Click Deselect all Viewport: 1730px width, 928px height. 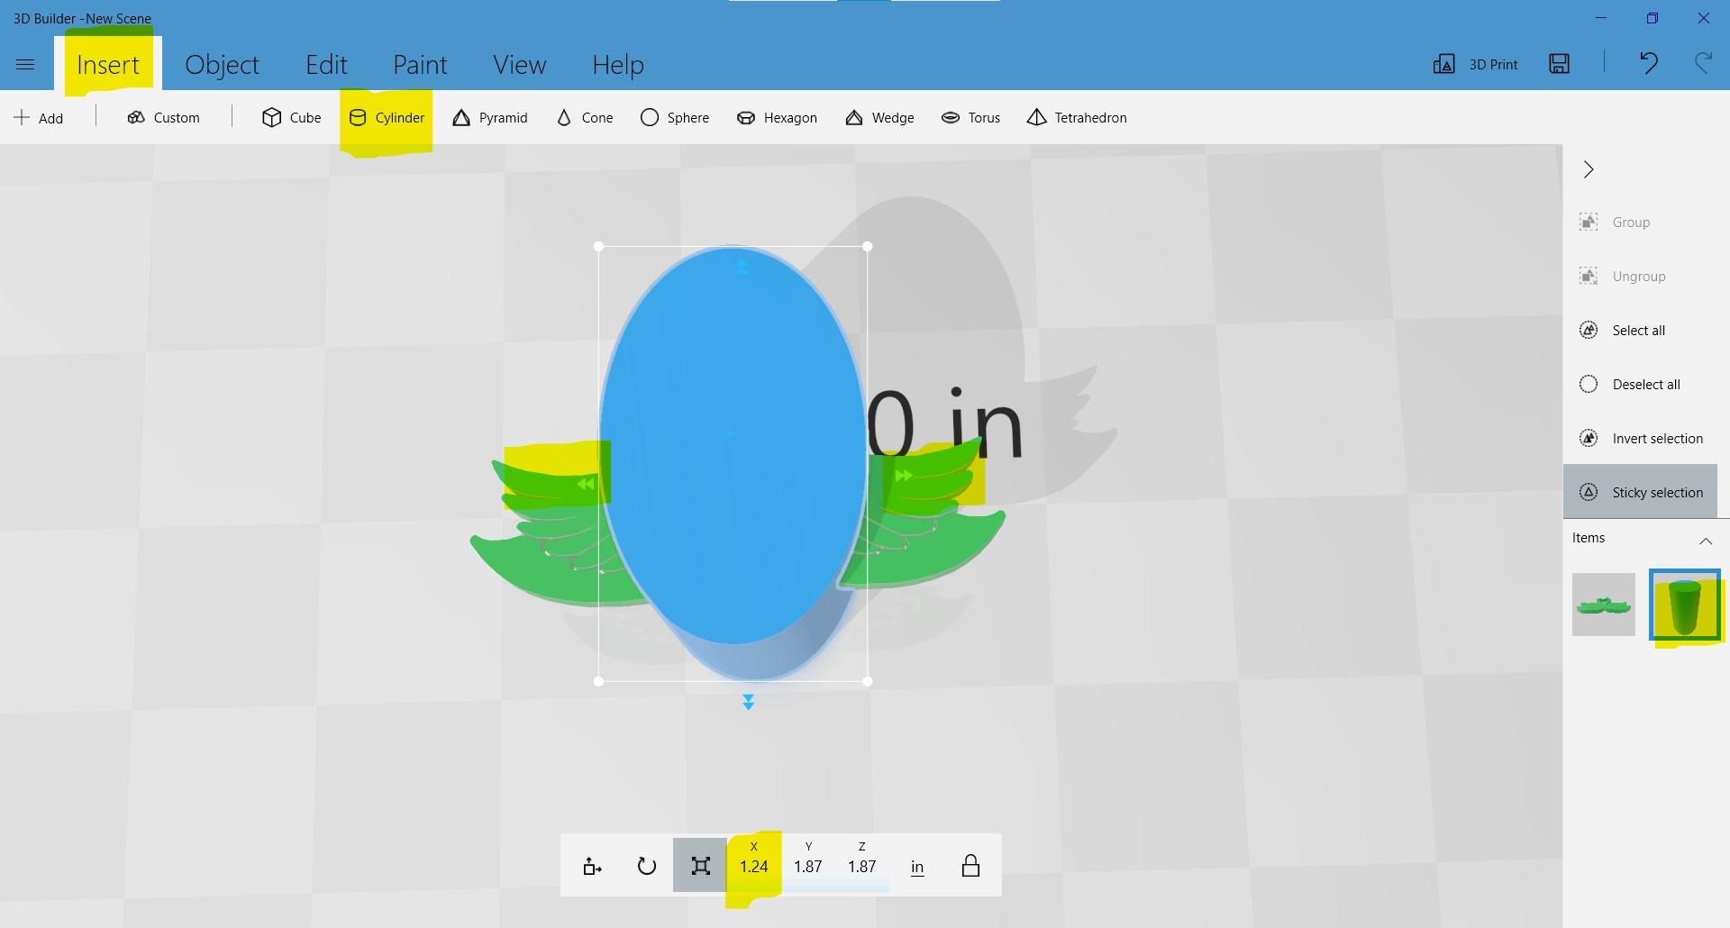[x=1629, y=385]
